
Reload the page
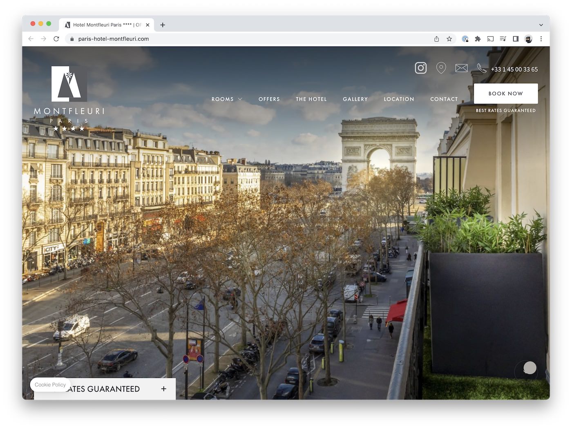56,39
